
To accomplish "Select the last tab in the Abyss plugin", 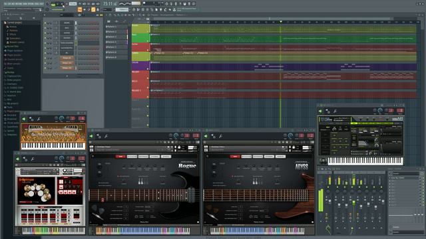I will [280, 157].
